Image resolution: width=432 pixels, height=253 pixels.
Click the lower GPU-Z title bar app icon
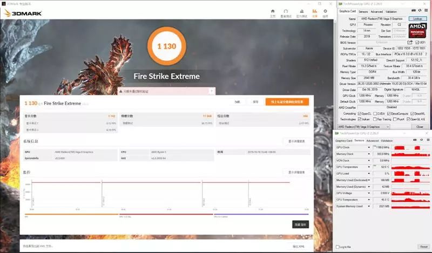[x=336, y=133]
